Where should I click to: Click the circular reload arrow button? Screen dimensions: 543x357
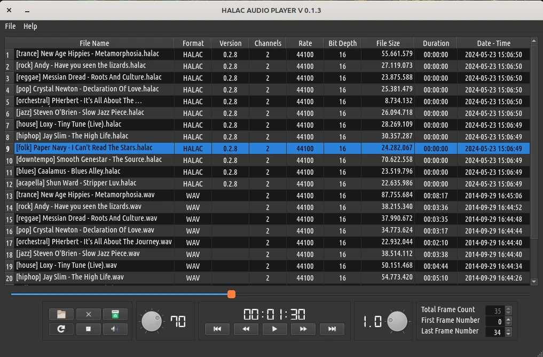click(x=61, y=329)
